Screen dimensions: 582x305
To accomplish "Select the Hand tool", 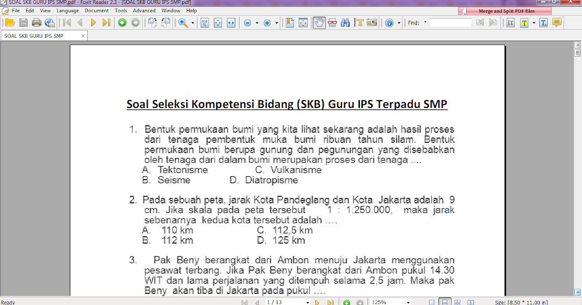I will click(320, 22).
